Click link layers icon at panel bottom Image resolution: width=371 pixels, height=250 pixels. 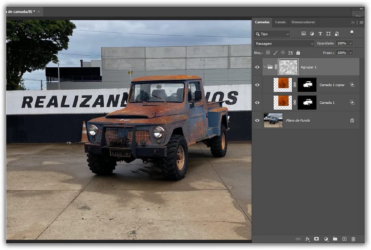(x=298, y=239)
